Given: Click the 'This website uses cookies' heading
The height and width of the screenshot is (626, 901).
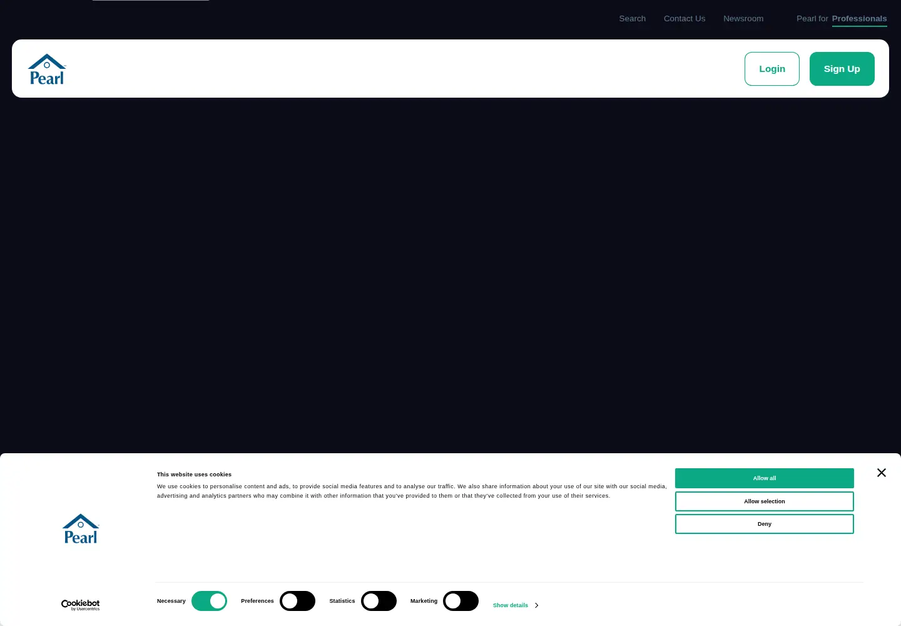Looking at the screenshot, I should [194, 475].
